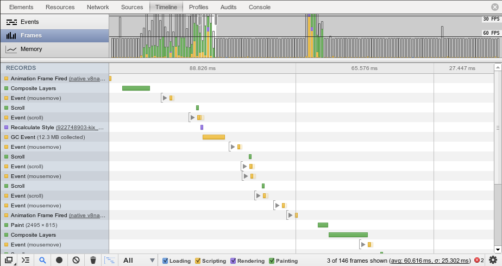Select the Paint (2495 × 815) green bar
This screenshot has height=266, width=502.
tap(323, 225)
